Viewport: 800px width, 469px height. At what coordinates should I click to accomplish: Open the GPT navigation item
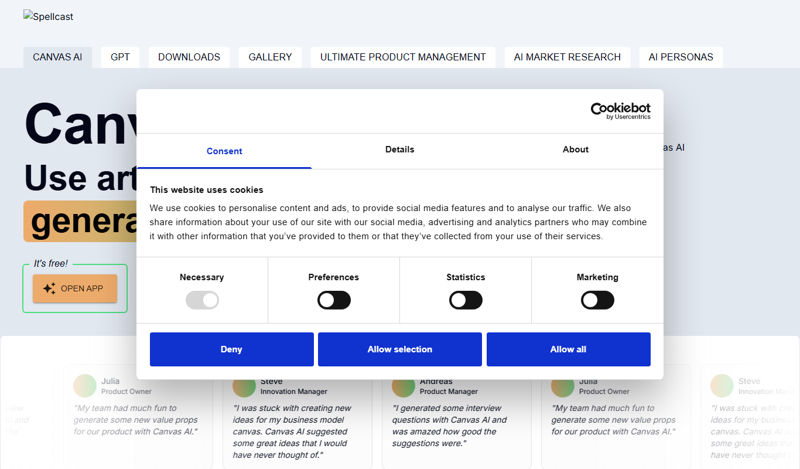(120, 57)
